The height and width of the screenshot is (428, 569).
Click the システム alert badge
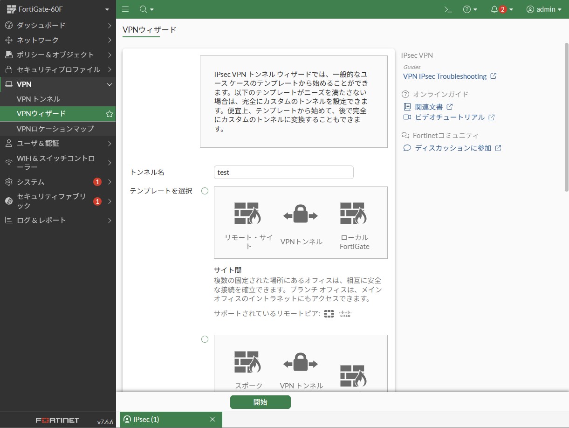[97, 182]
